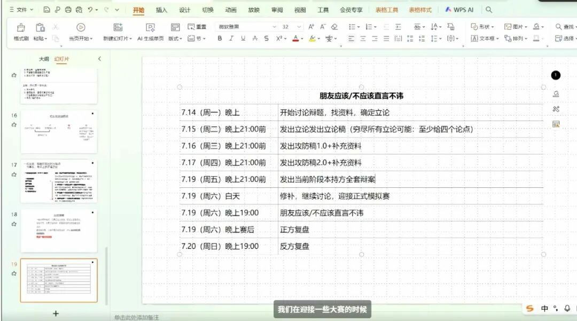577x321 pixels.
Task: Open the 表格工具 ribbon tab
Action: [x=387, y=10]
